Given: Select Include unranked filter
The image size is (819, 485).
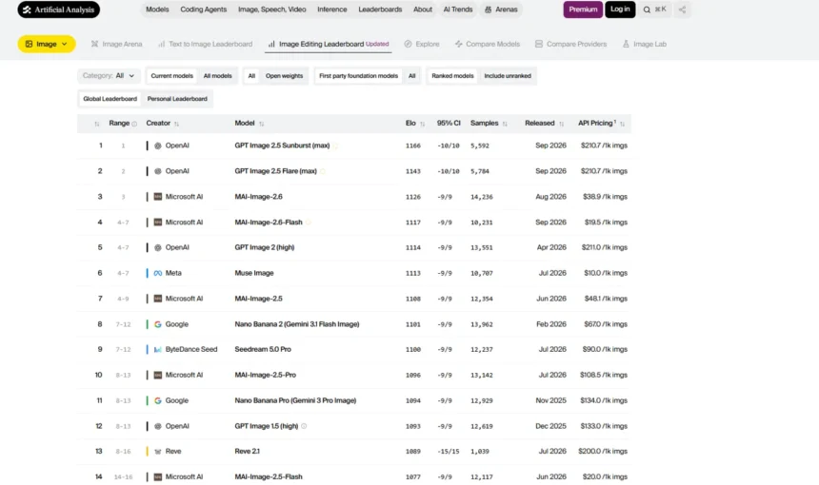Looking at the screenshot, I should tap(508, 76).
